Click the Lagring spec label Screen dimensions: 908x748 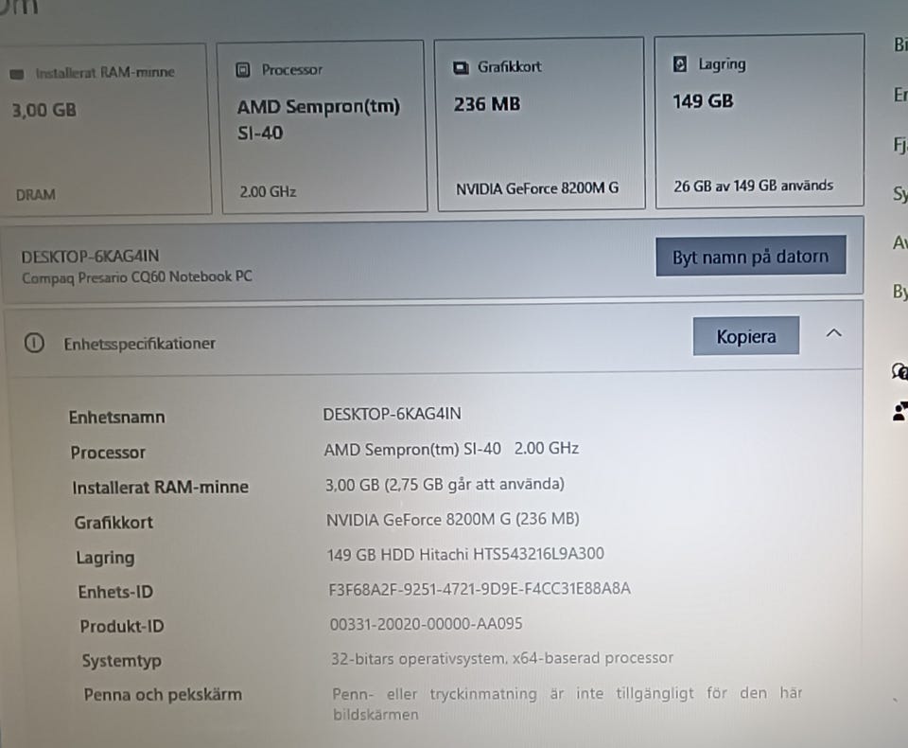[105, 558]
